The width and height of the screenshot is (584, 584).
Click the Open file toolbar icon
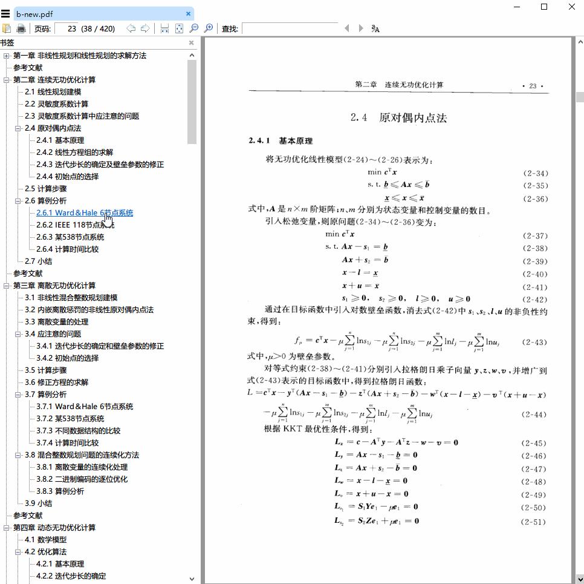click(x=7, y=28)
